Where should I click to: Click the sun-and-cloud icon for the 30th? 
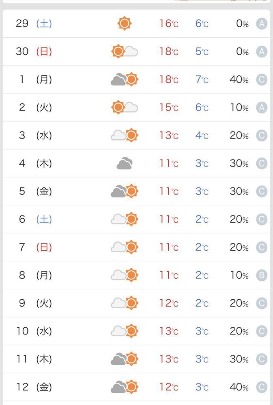click(x=125, y=51)
